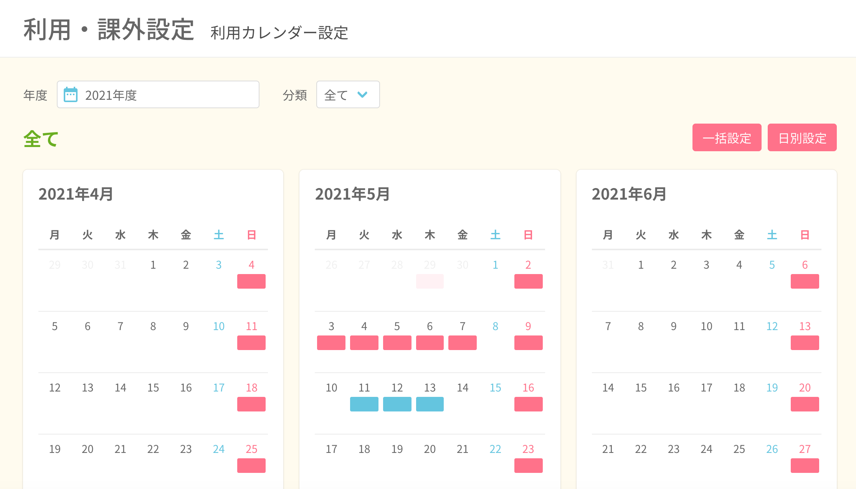
Task: Select the pink marker on June 27
Action: 805,466
